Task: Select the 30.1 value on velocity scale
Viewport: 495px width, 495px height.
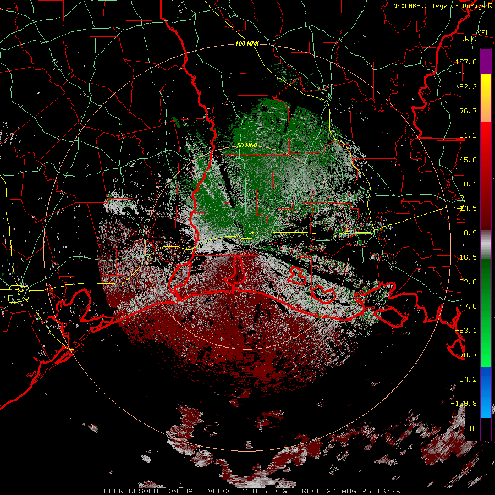Action: (468, 184)
